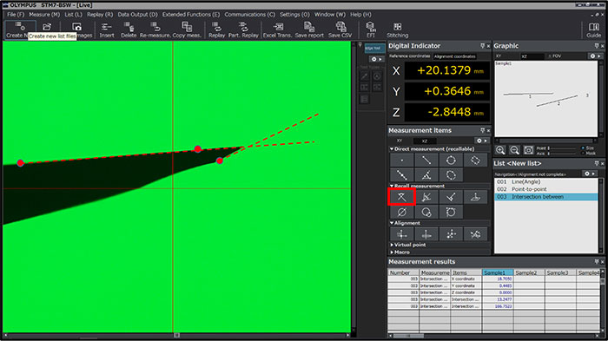Select the diameter recall measurement tool
Screen dimensions: 608x341
pos(401,212)
